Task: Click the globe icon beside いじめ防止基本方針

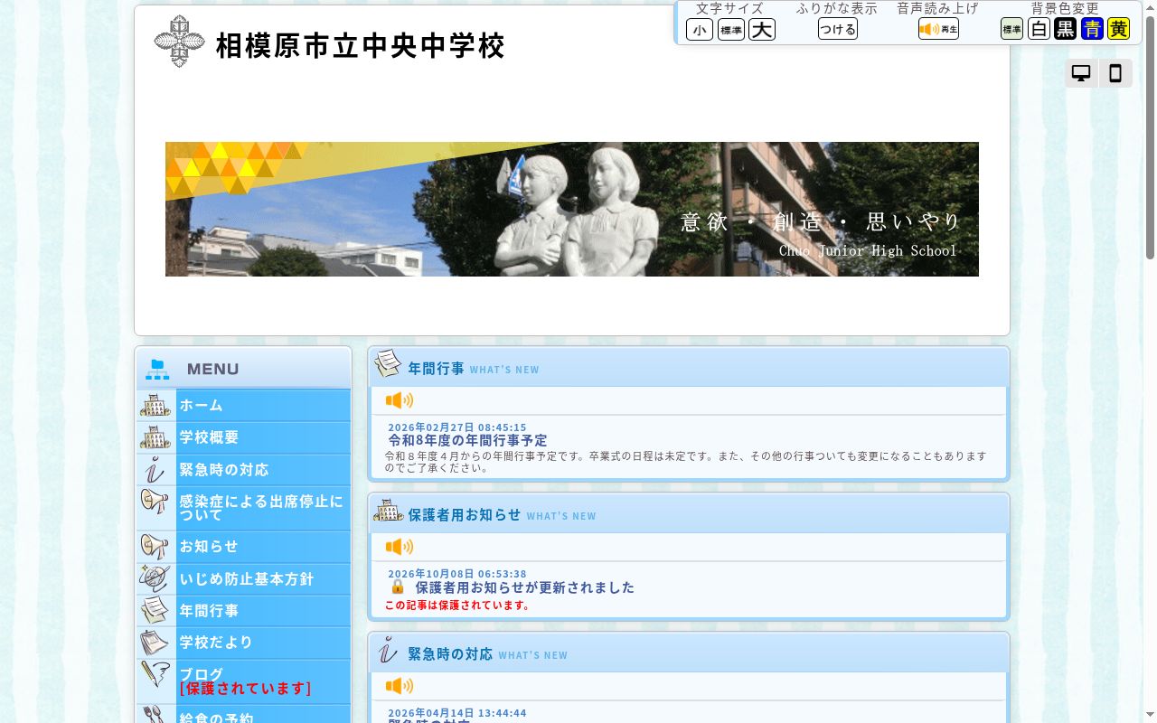Action: click(x=155, y=579)
